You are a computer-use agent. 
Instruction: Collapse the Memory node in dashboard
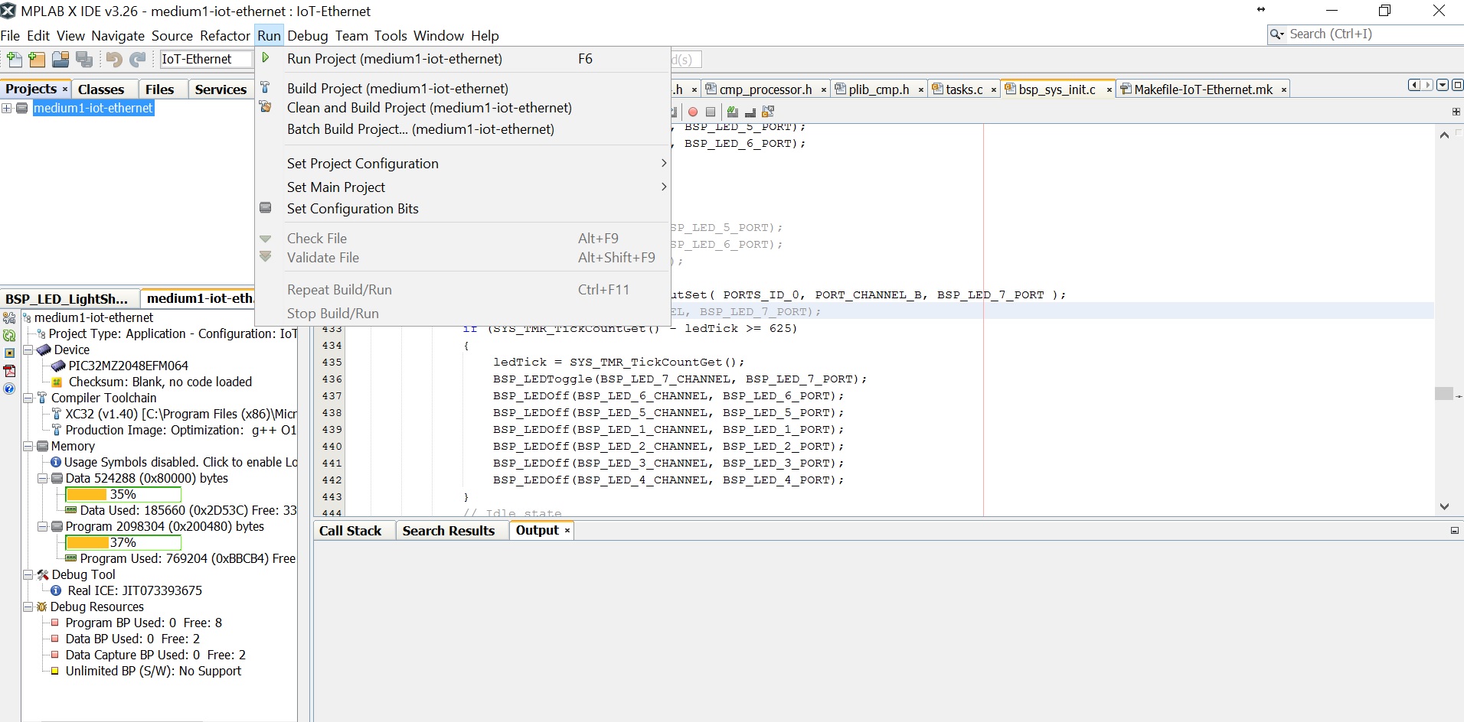coord(28,447)
